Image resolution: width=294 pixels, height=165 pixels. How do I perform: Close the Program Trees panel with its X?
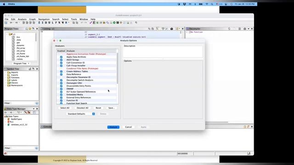[x=37, y=29]
